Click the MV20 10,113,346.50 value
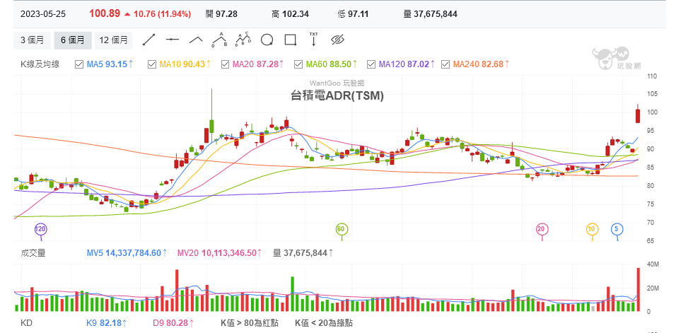 point(219,253)
